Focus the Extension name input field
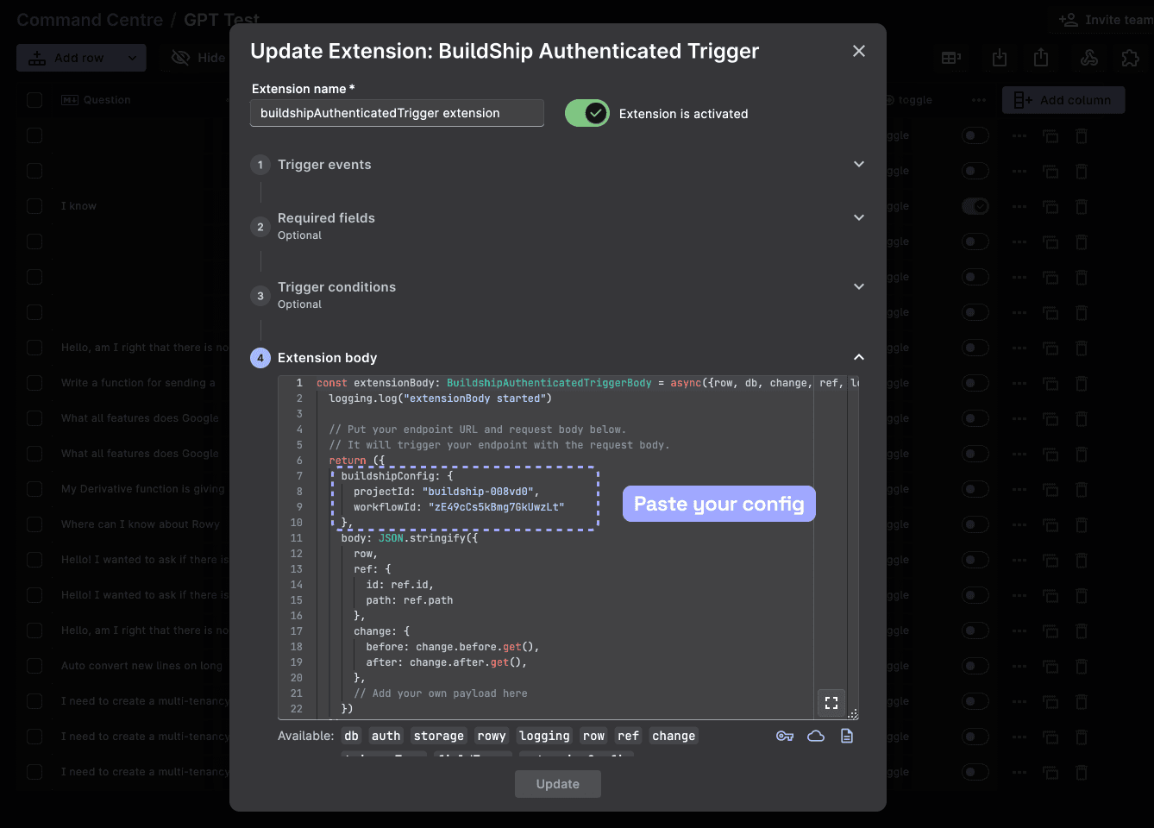Image resolution: width=1154 pixels, height=828 pixels. [x=397, y=113]
